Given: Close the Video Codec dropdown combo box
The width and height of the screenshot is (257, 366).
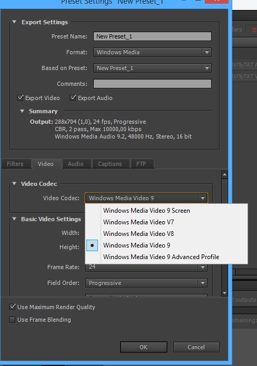Looking at the screenshot, I should point(146,198).
